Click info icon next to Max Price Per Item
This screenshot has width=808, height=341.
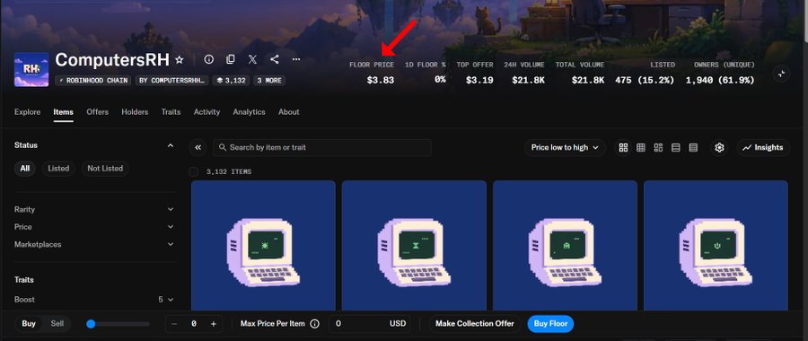tap(314, 324)
